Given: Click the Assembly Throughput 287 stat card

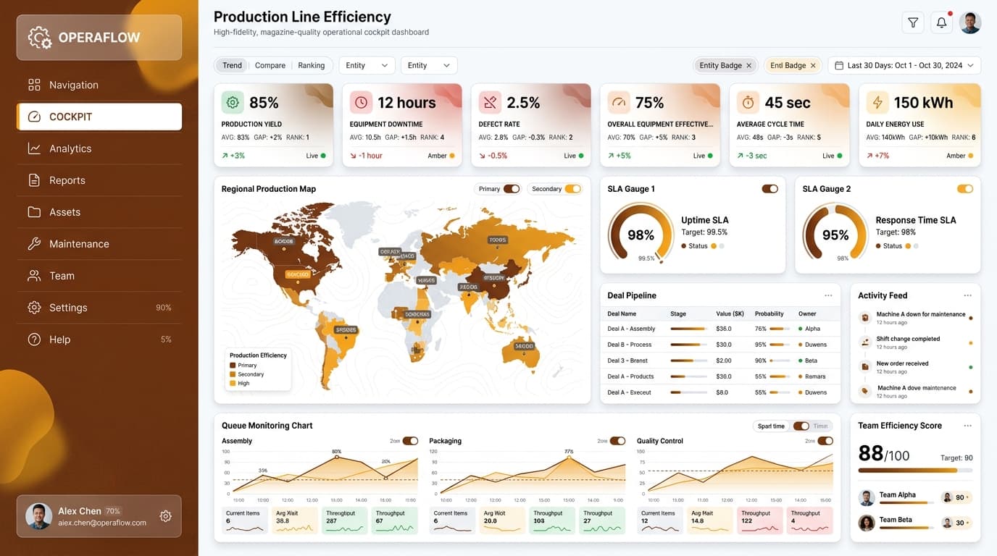Looking at the screenshot, I should (344, 521).
